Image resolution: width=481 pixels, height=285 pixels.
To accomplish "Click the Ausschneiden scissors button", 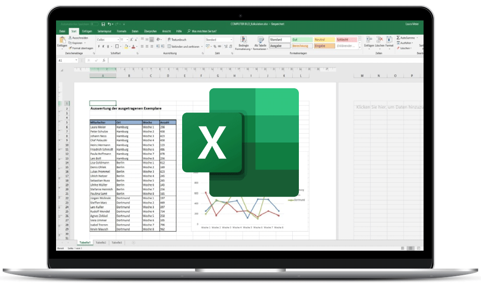I will point(78,38).
